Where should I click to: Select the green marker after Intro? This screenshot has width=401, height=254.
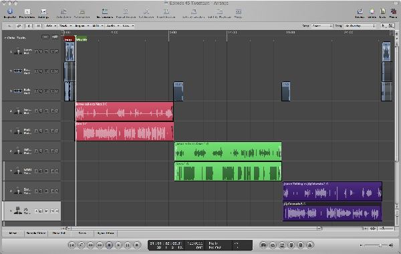tap(82, 39)
